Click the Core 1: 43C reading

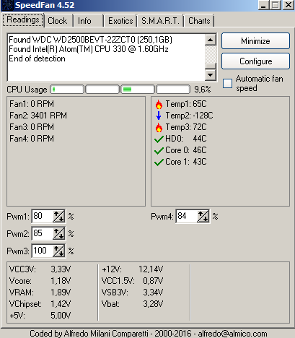point(186,162)
